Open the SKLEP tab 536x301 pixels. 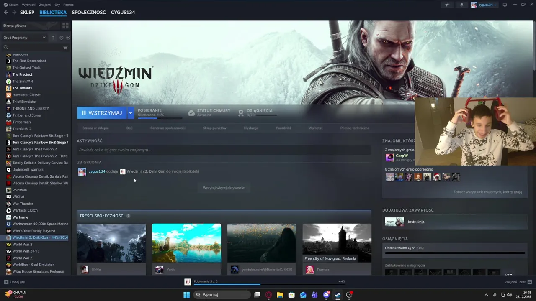[x=27, y=12]
